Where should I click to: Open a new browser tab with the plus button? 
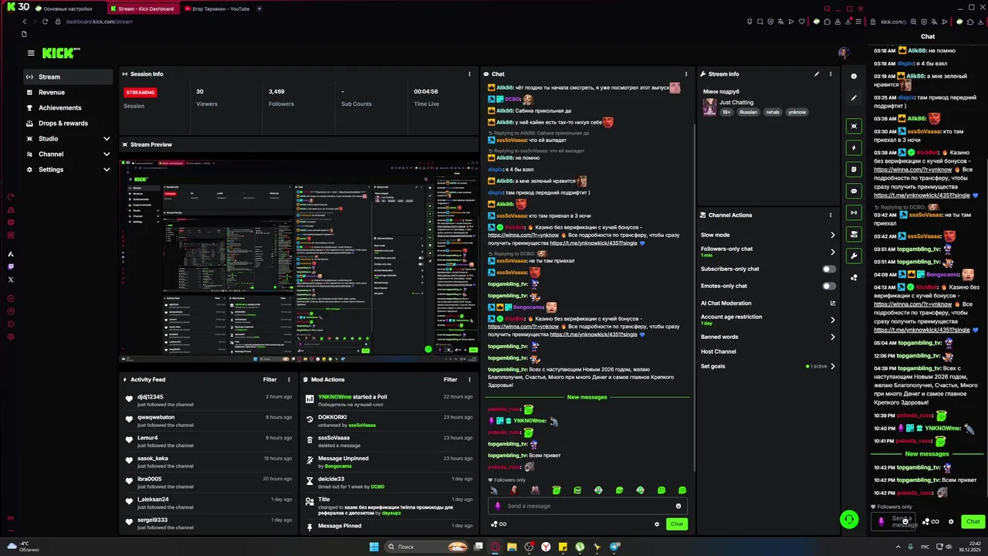[x=259, y=8]
